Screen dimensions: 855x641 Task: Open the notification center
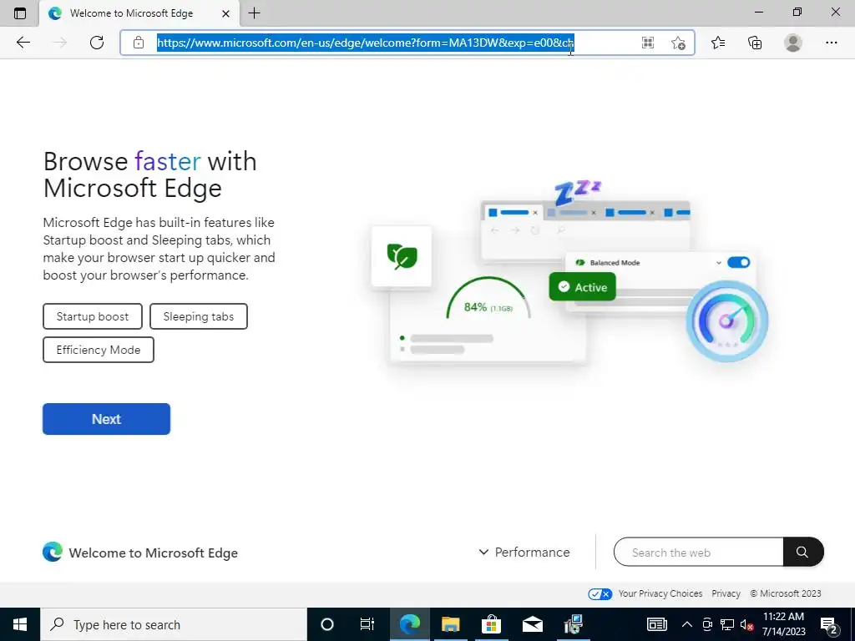click(x=829, y=624)
